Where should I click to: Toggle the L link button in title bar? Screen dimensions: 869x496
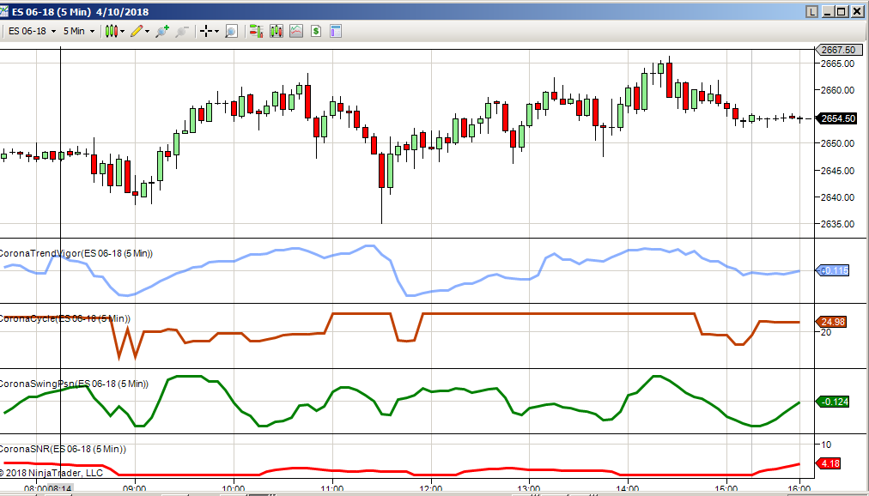point(812,11)
